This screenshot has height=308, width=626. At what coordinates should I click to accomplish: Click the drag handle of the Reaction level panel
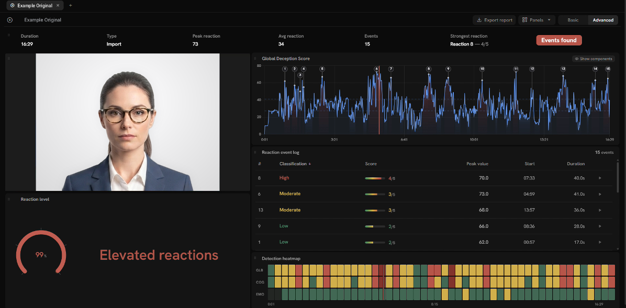point(9,199)
